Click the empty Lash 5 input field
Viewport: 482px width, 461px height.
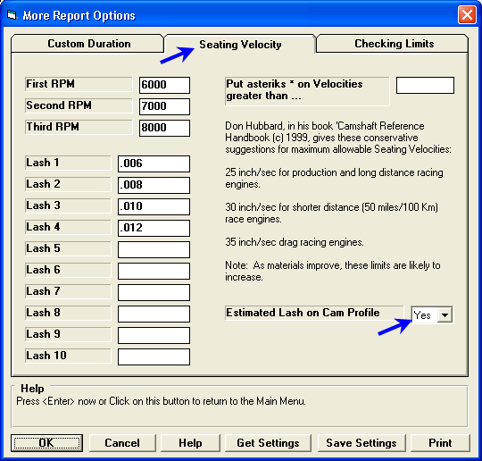coord(154,249)
